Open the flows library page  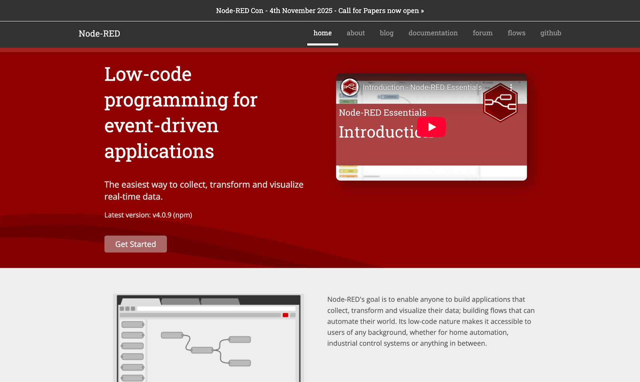tap(516, 33)
